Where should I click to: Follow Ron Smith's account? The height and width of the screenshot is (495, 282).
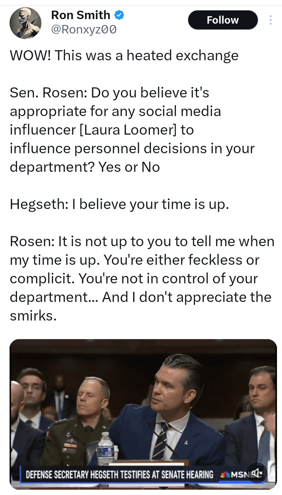(x=223, y=20)
